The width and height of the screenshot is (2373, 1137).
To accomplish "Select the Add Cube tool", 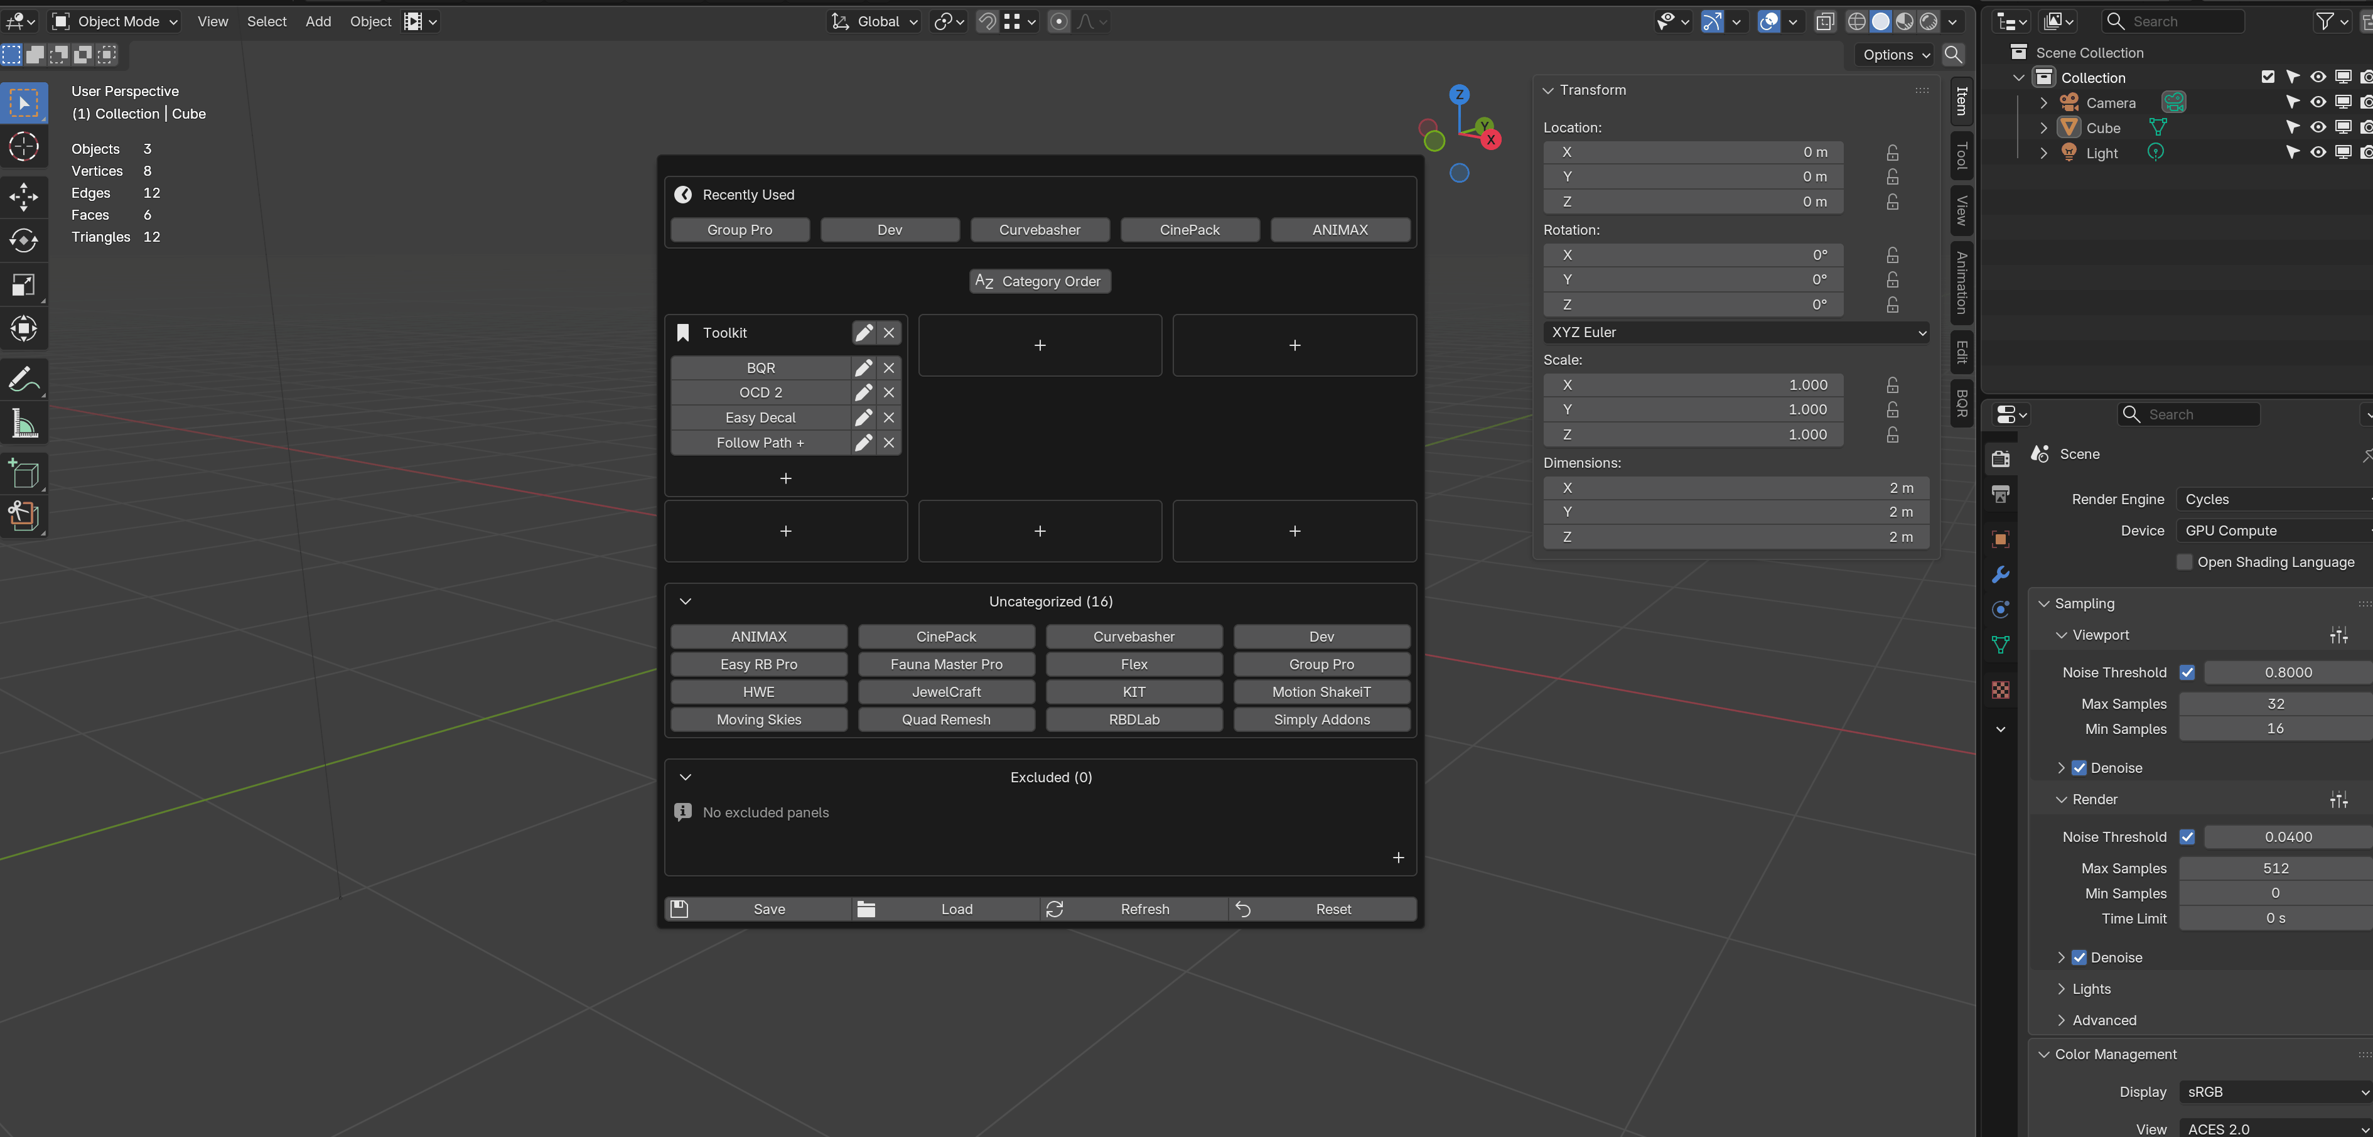I will (24, 473).
